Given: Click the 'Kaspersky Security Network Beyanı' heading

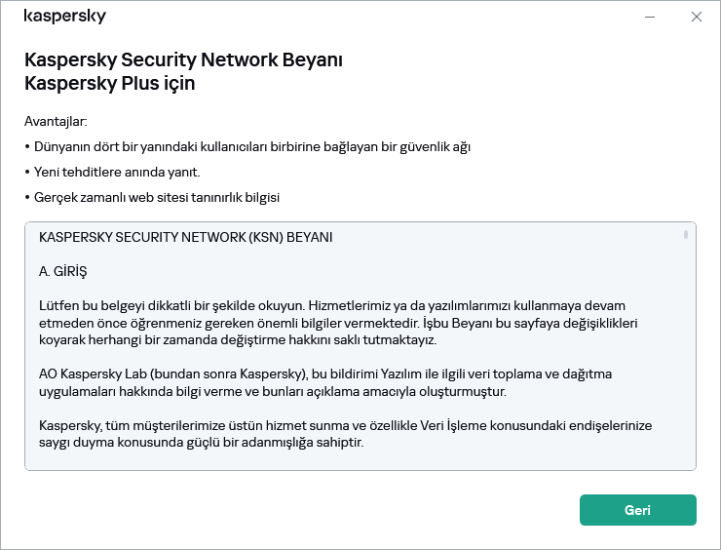Looking at the screenshot, I should click(x=183, y=59).
